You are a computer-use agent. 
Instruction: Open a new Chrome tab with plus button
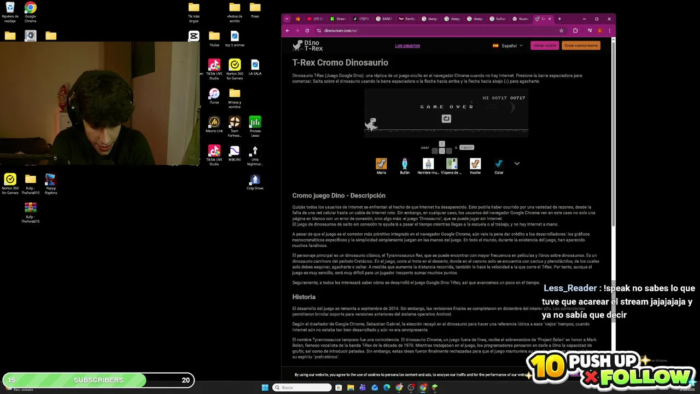(x=559, y=19)
